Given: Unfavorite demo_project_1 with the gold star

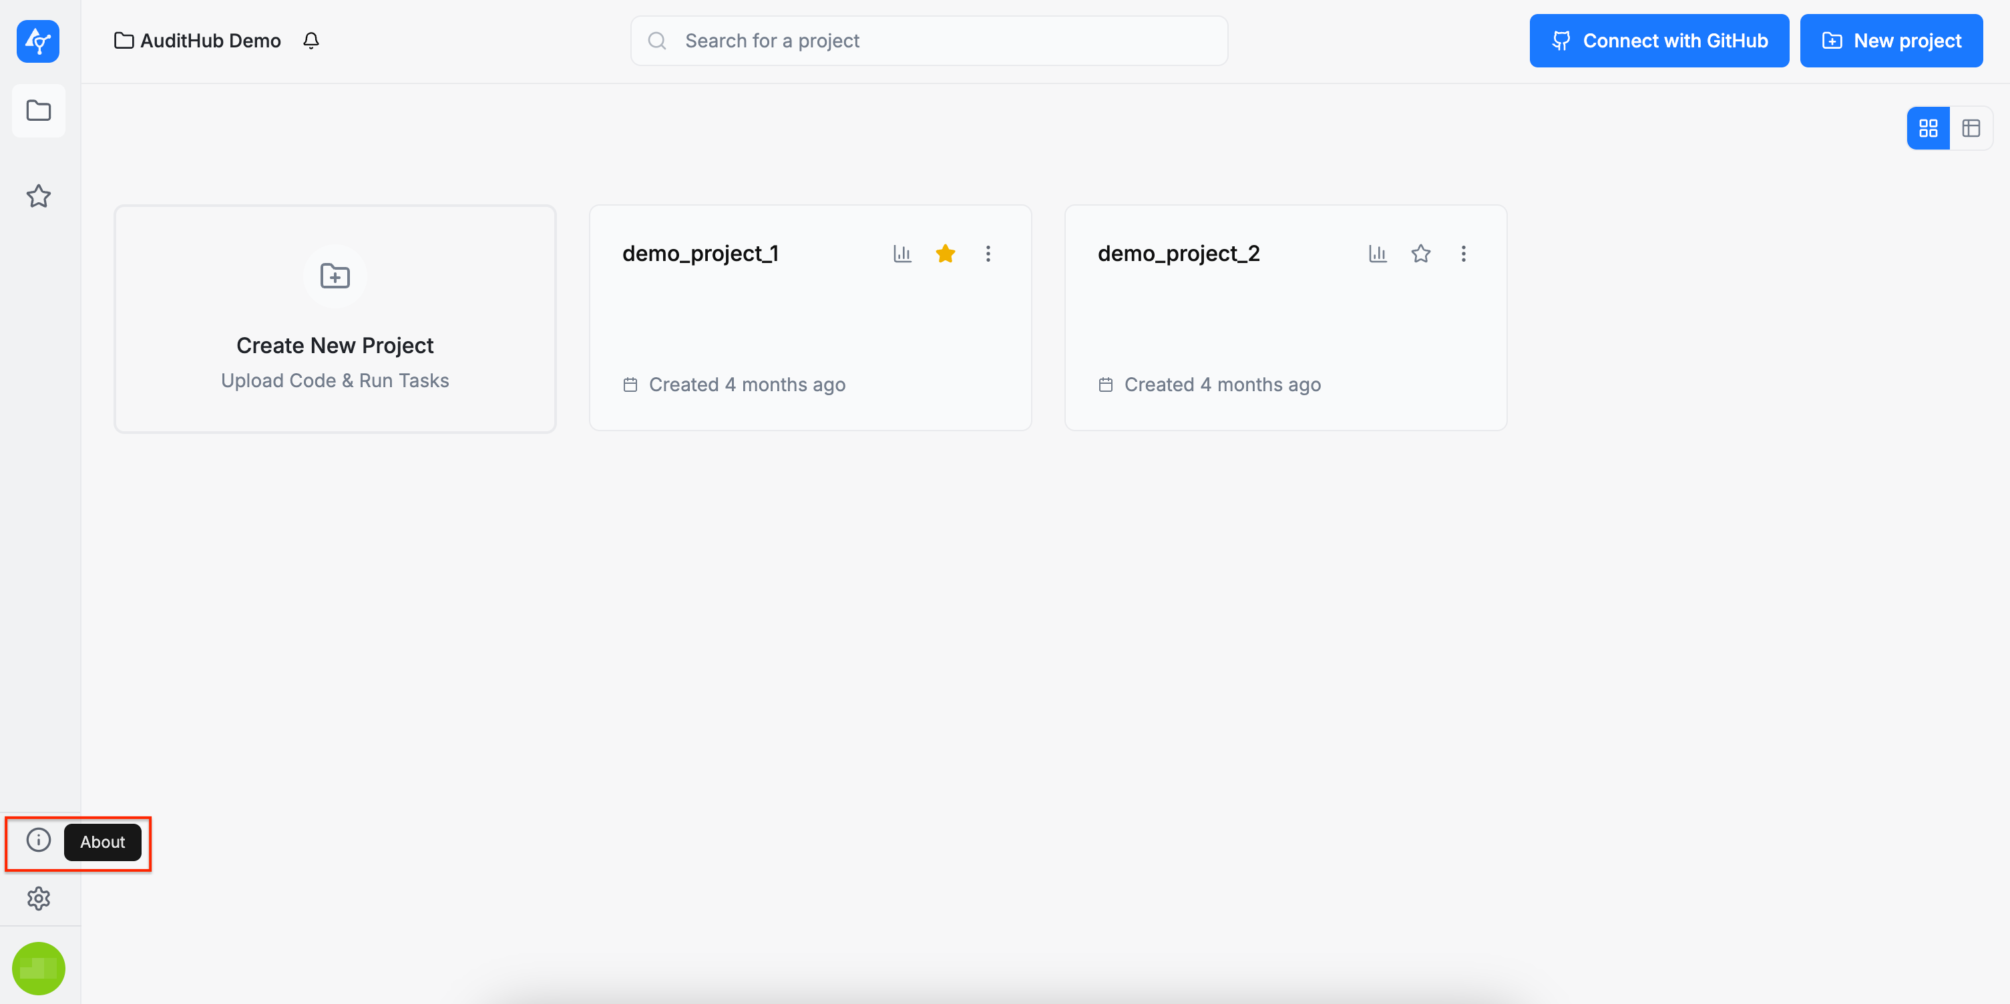Looking at the screenshot, I should coord(945,254).
